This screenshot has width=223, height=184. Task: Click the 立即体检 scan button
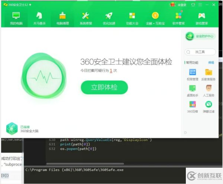pyautogui.click(x=104, y=87)
